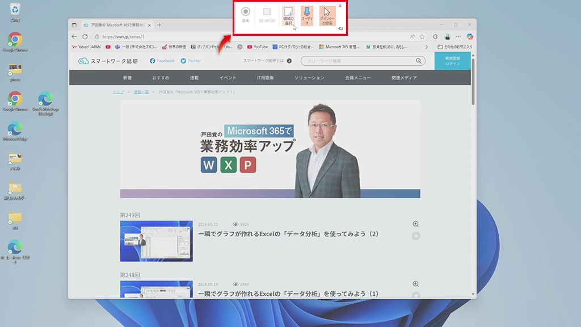Click zoom icon for article 第248回

coord(416,284)
